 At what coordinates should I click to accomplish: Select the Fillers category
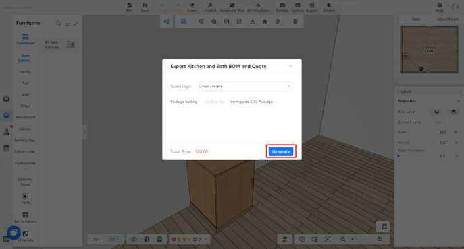tap(26, 106)
